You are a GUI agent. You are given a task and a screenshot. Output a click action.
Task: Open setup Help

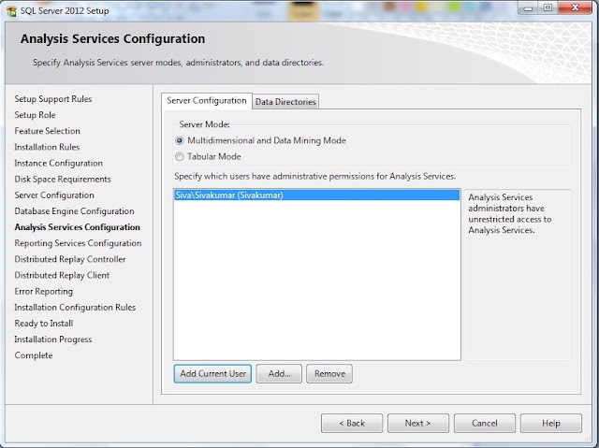(x=551, y=423)
